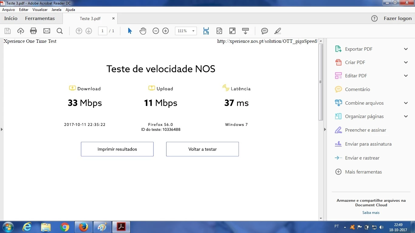The height and width of the screenshot is (233, 415).
Task: Launch Internet Explorer from the taskbar
Action: click(x=27, y=227)
